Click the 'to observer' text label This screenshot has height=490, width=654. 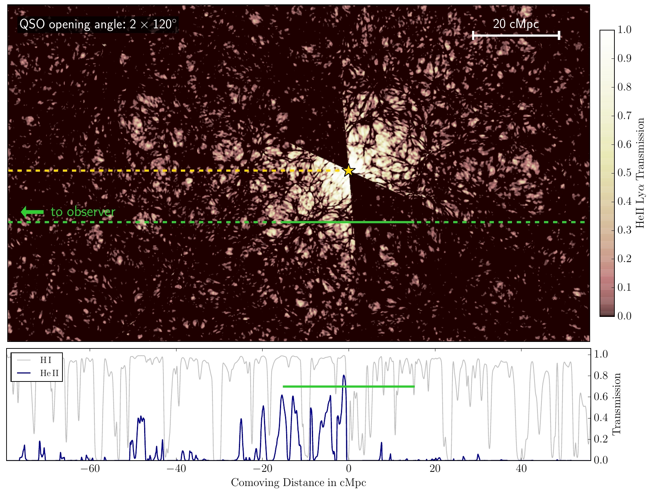pyautogui.click(x=83, y=212)
